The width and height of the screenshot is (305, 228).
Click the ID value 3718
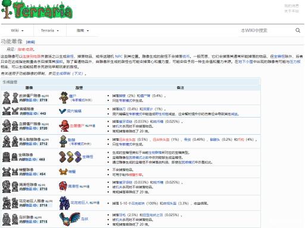tap(43, 205)
